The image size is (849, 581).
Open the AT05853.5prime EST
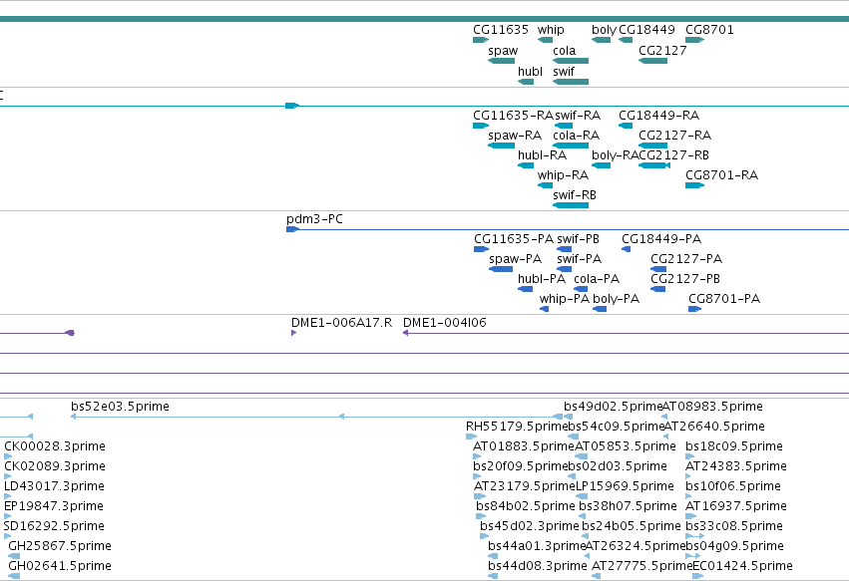coord(582,456)
